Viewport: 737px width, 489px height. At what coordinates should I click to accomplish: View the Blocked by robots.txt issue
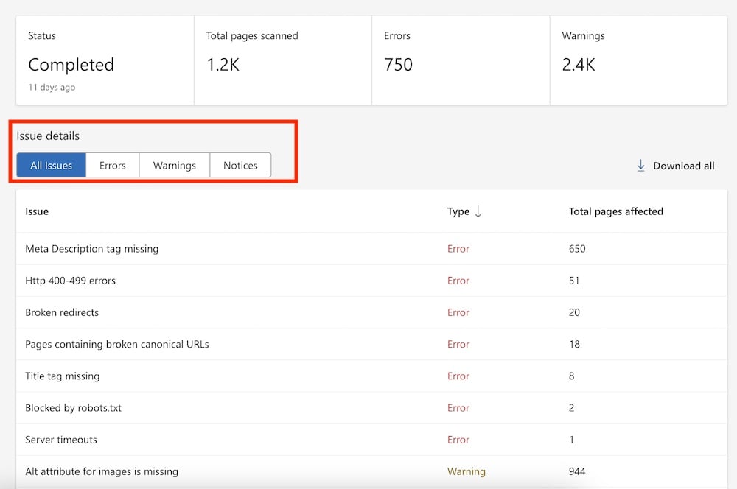click(73, 407)
